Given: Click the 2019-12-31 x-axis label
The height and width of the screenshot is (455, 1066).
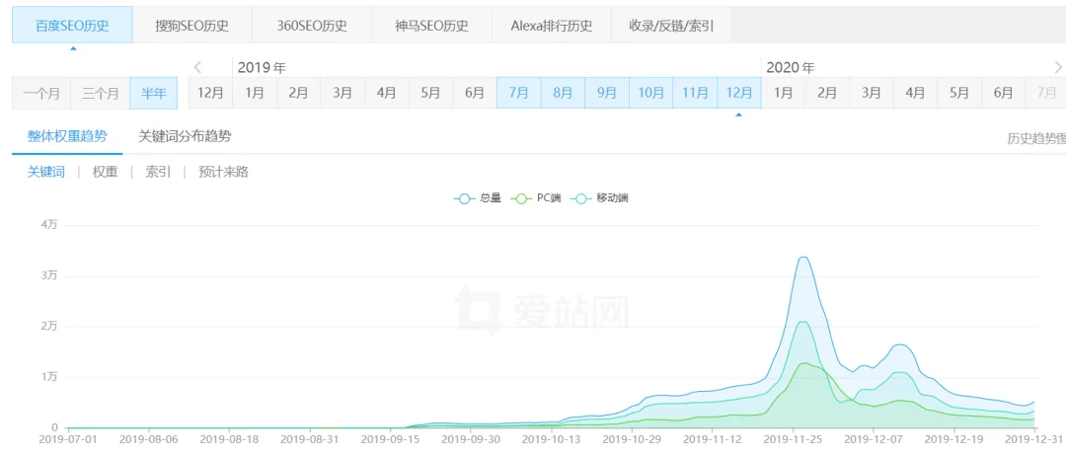Looking at the screenshot, I should click(1034, 440).
